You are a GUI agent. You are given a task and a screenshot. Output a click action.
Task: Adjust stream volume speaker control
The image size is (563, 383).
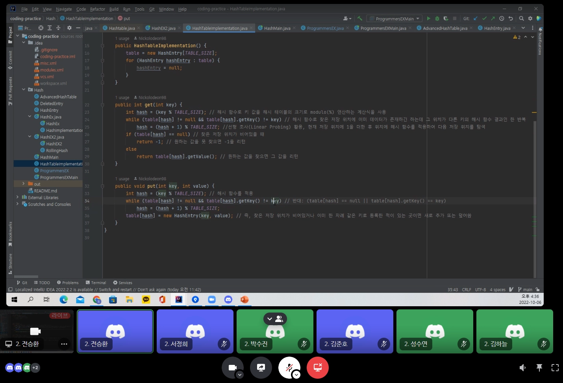(x=522, y=368)
